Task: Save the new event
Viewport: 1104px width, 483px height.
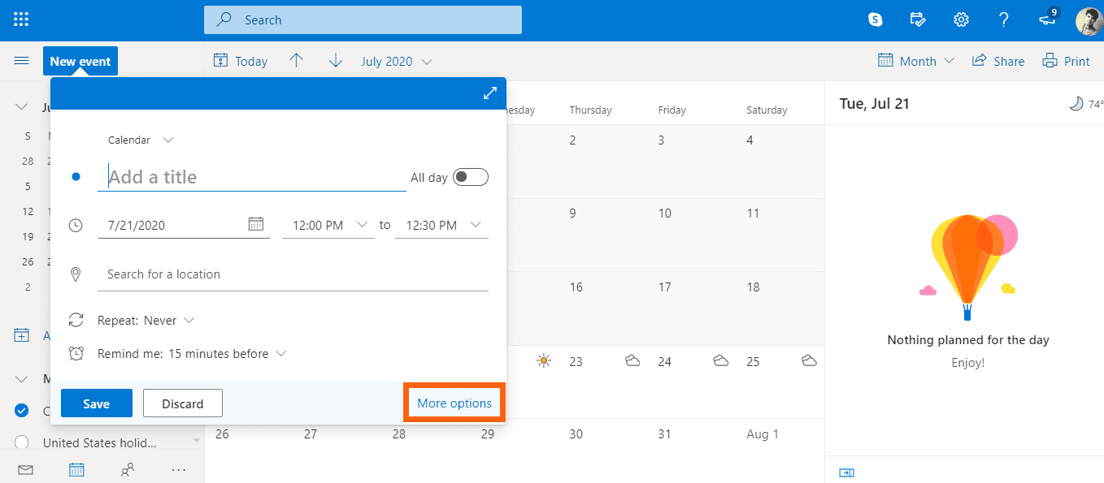Action: pyautogui.click(x=96, y=403)
